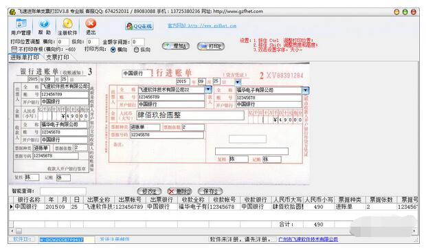This screenshot has height=248, width=426.
Task: Toggle the 不打印存根 checkbox
Action: (x=14, y=49)
